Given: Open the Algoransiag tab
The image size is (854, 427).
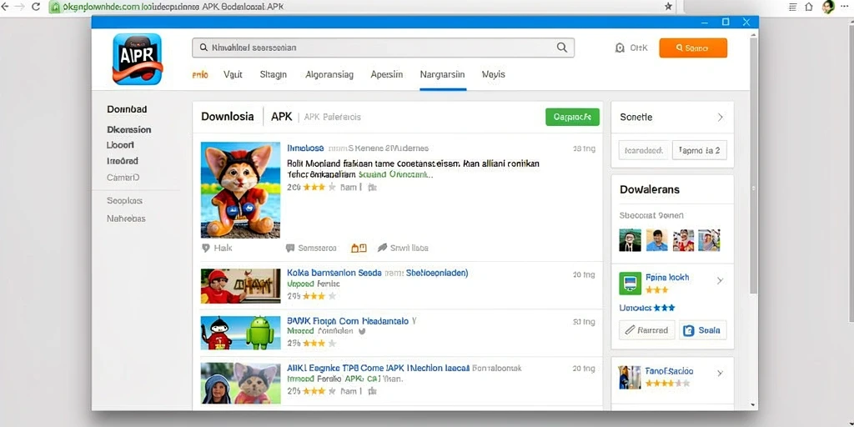Looking at the screenshot, I should (x=329, y=74).
